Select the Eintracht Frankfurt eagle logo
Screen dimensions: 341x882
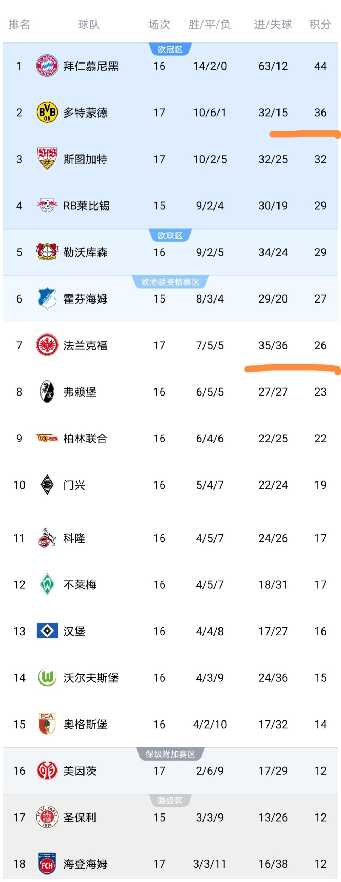(x=47, y=345)
